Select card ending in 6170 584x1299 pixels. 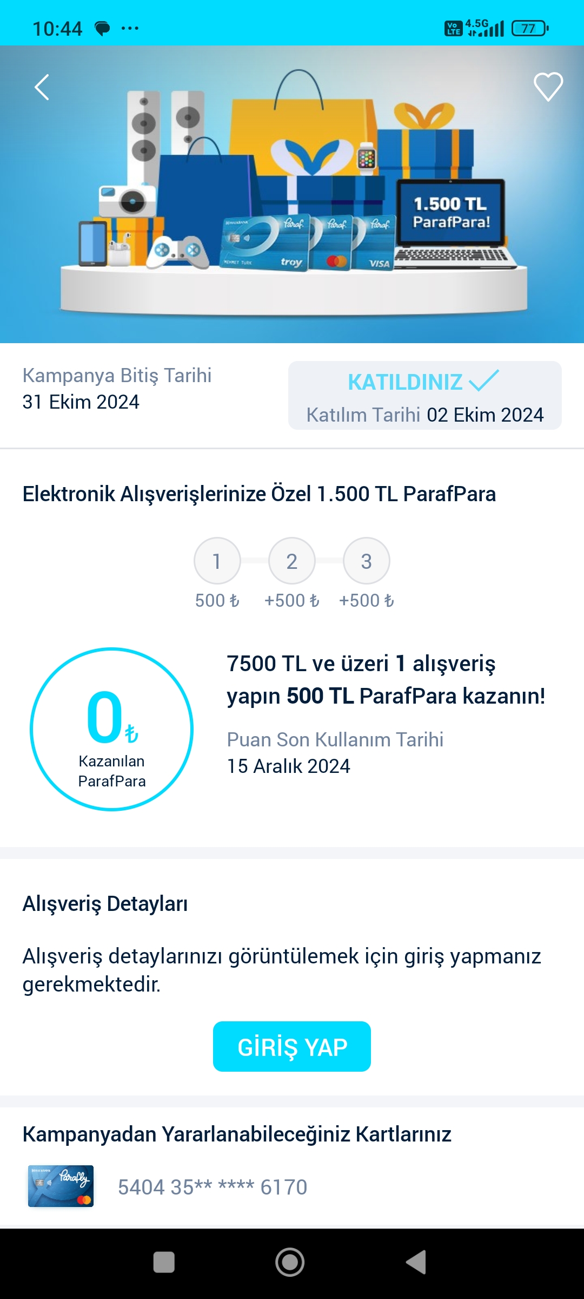click(213, 1187)
